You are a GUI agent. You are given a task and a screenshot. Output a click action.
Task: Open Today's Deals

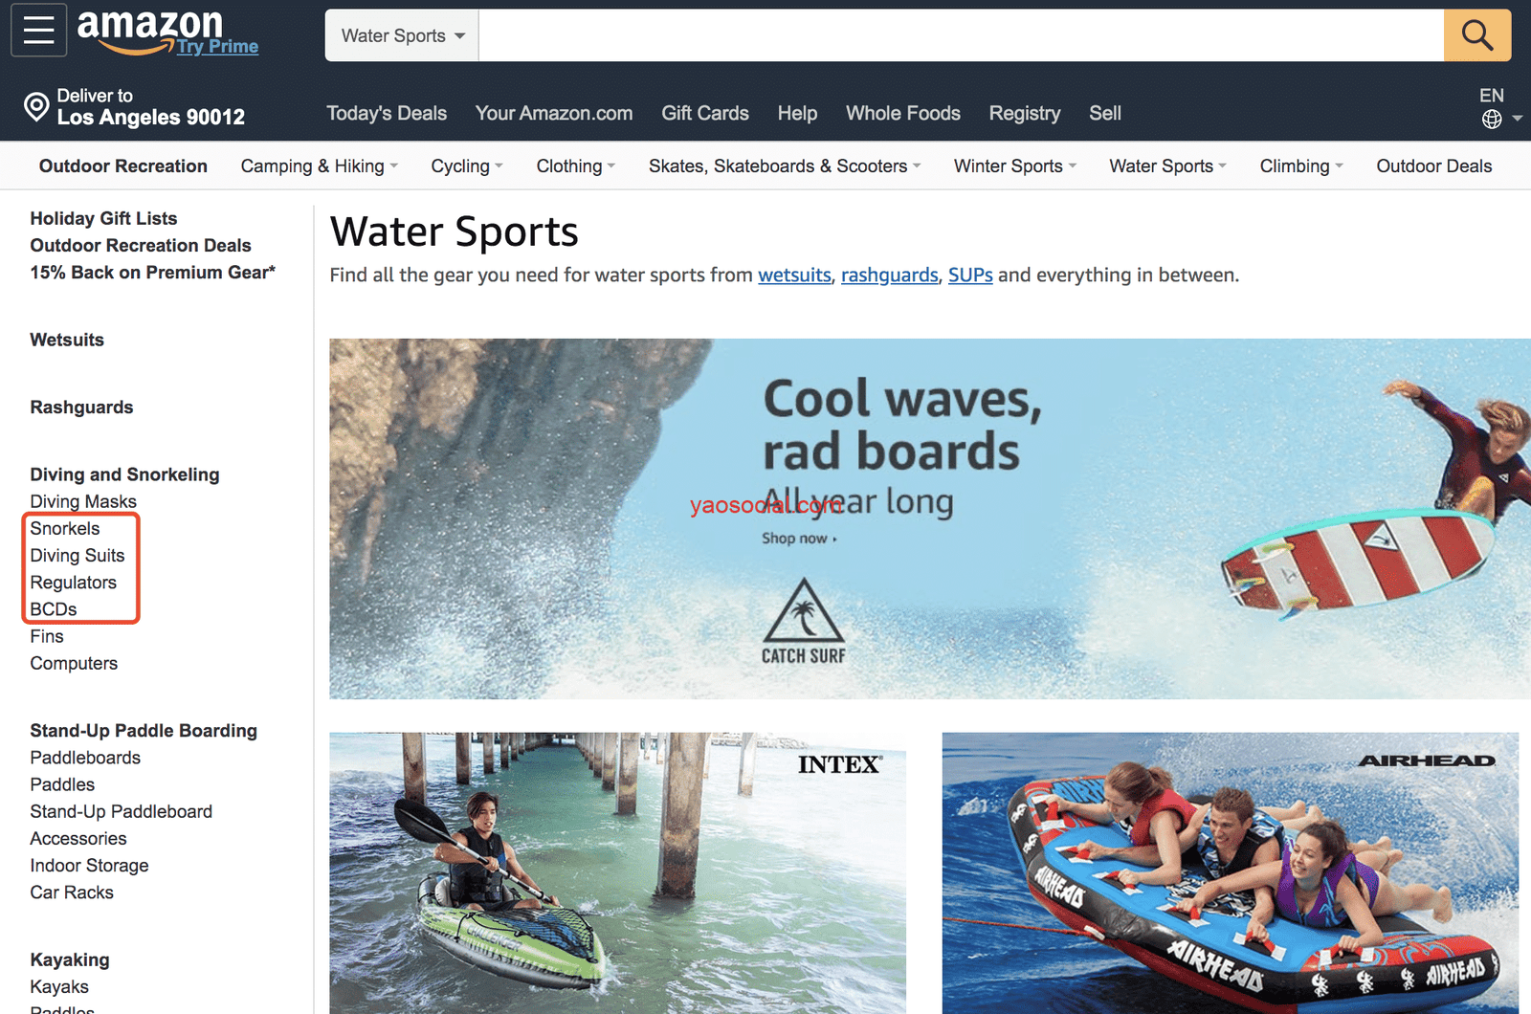point(387,113)
